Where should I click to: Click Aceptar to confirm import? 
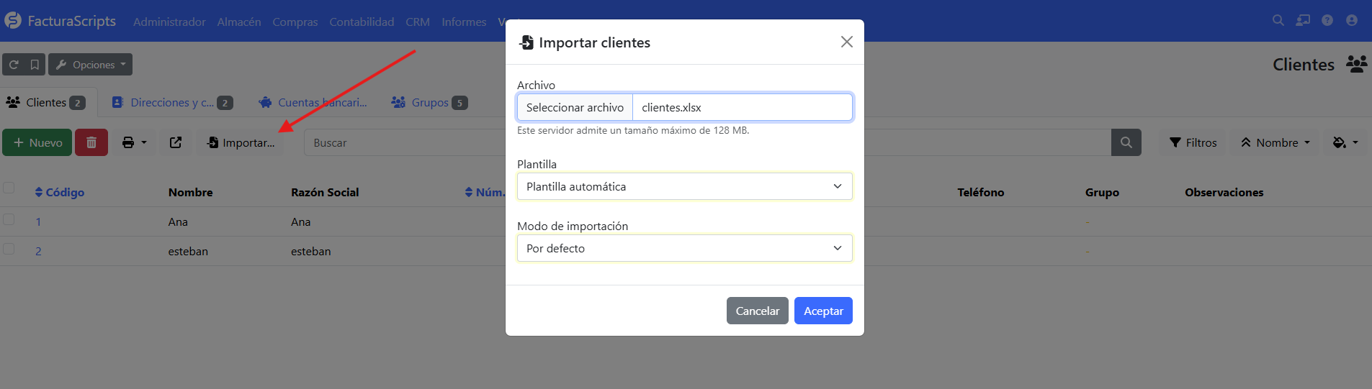point(823,311)
